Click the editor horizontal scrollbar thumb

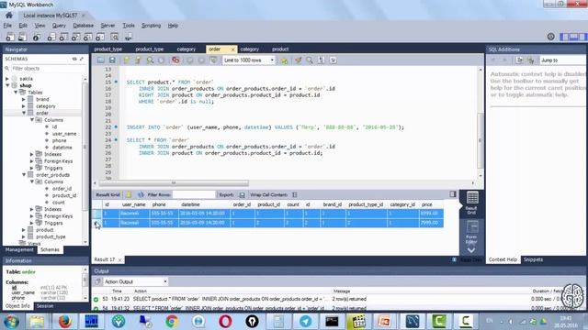pos(174,183)
